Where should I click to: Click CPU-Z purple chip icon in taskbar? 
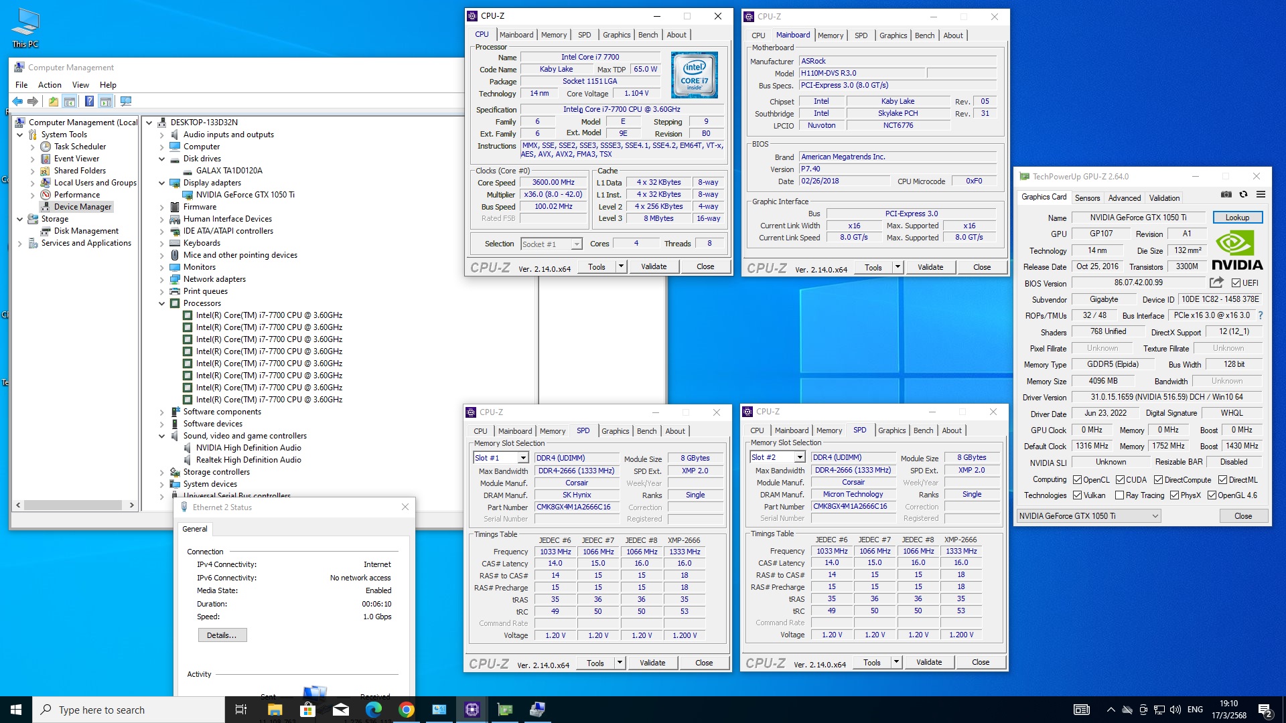tap(472, 710)
